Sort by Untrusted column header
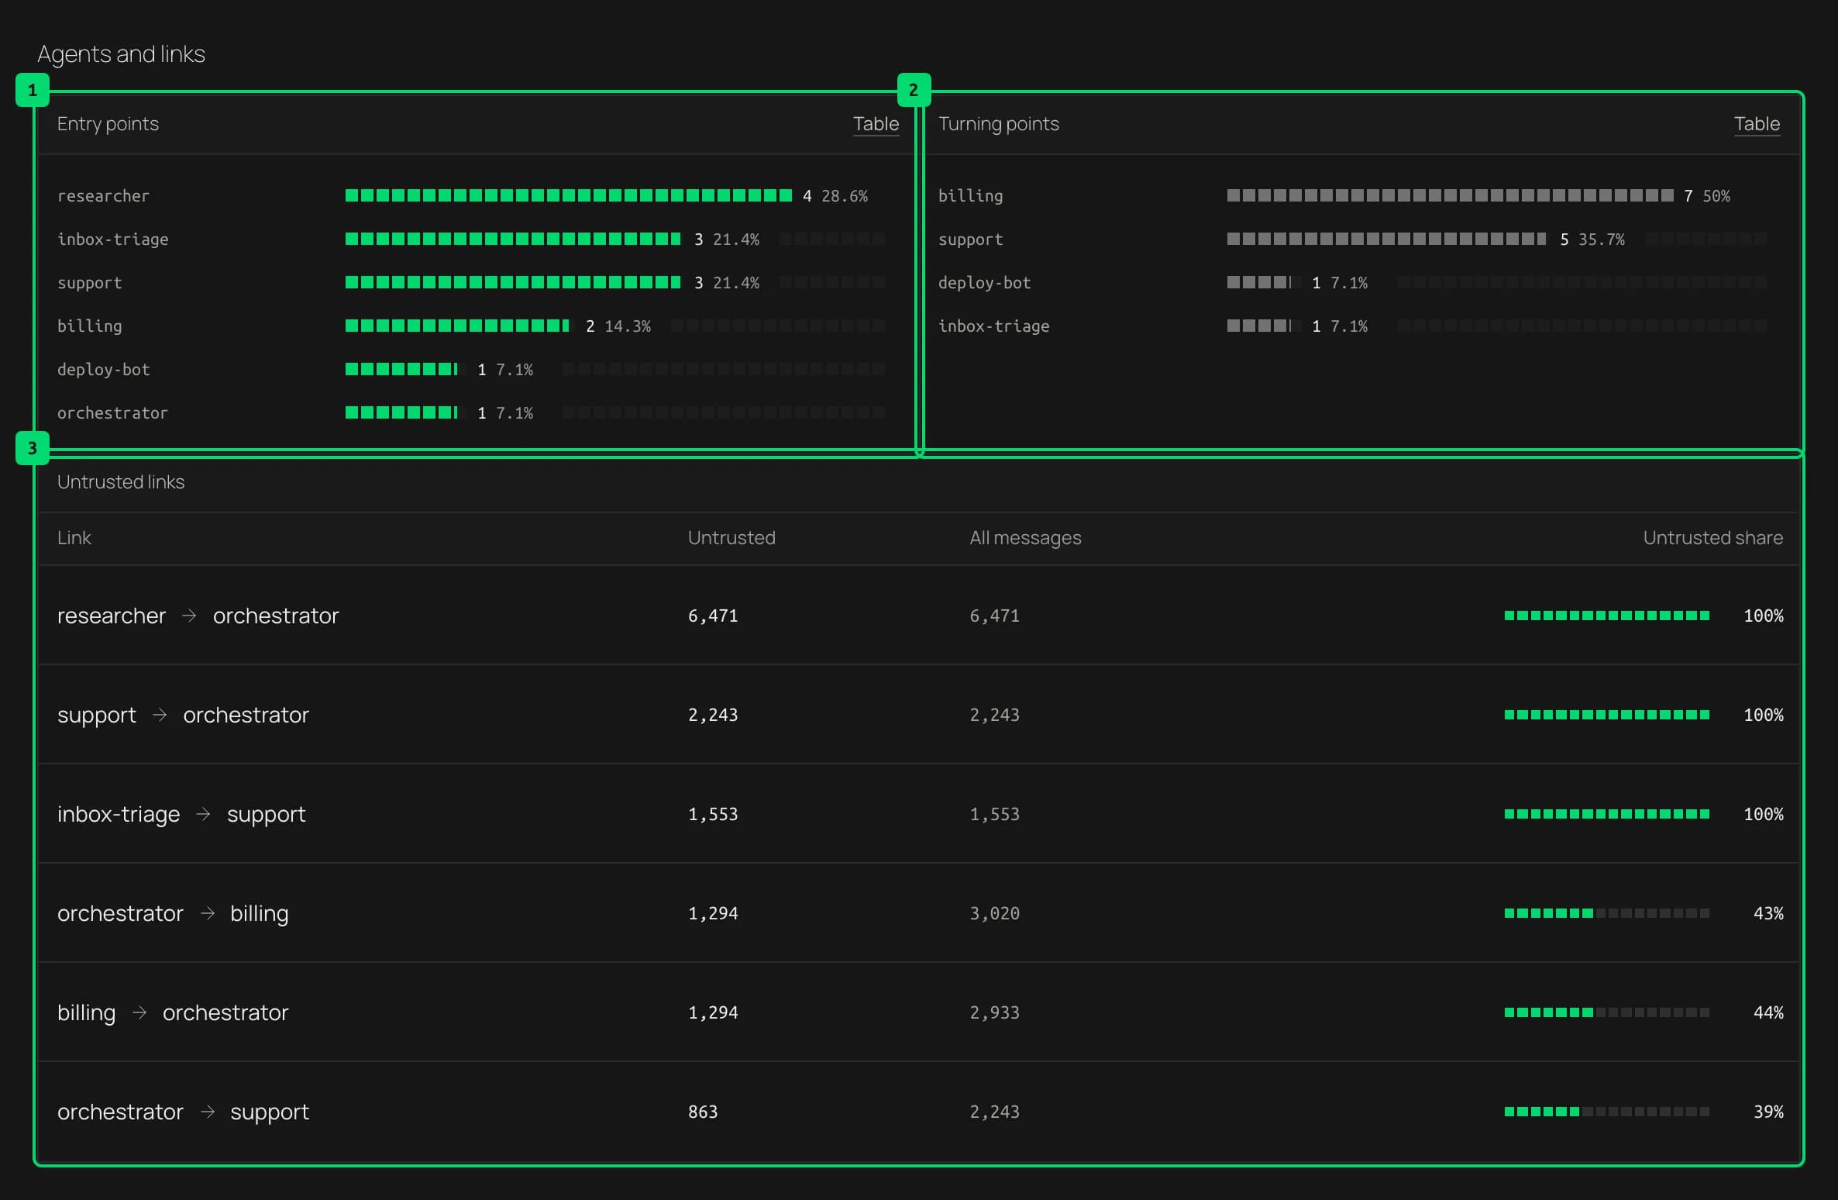Viewport: 1838px width, 1200px height. (731, 538)
